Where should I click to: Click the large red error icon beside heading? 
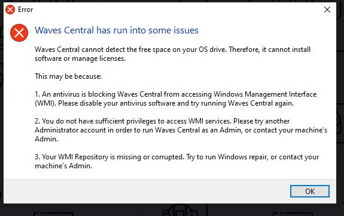coord(19,33)
